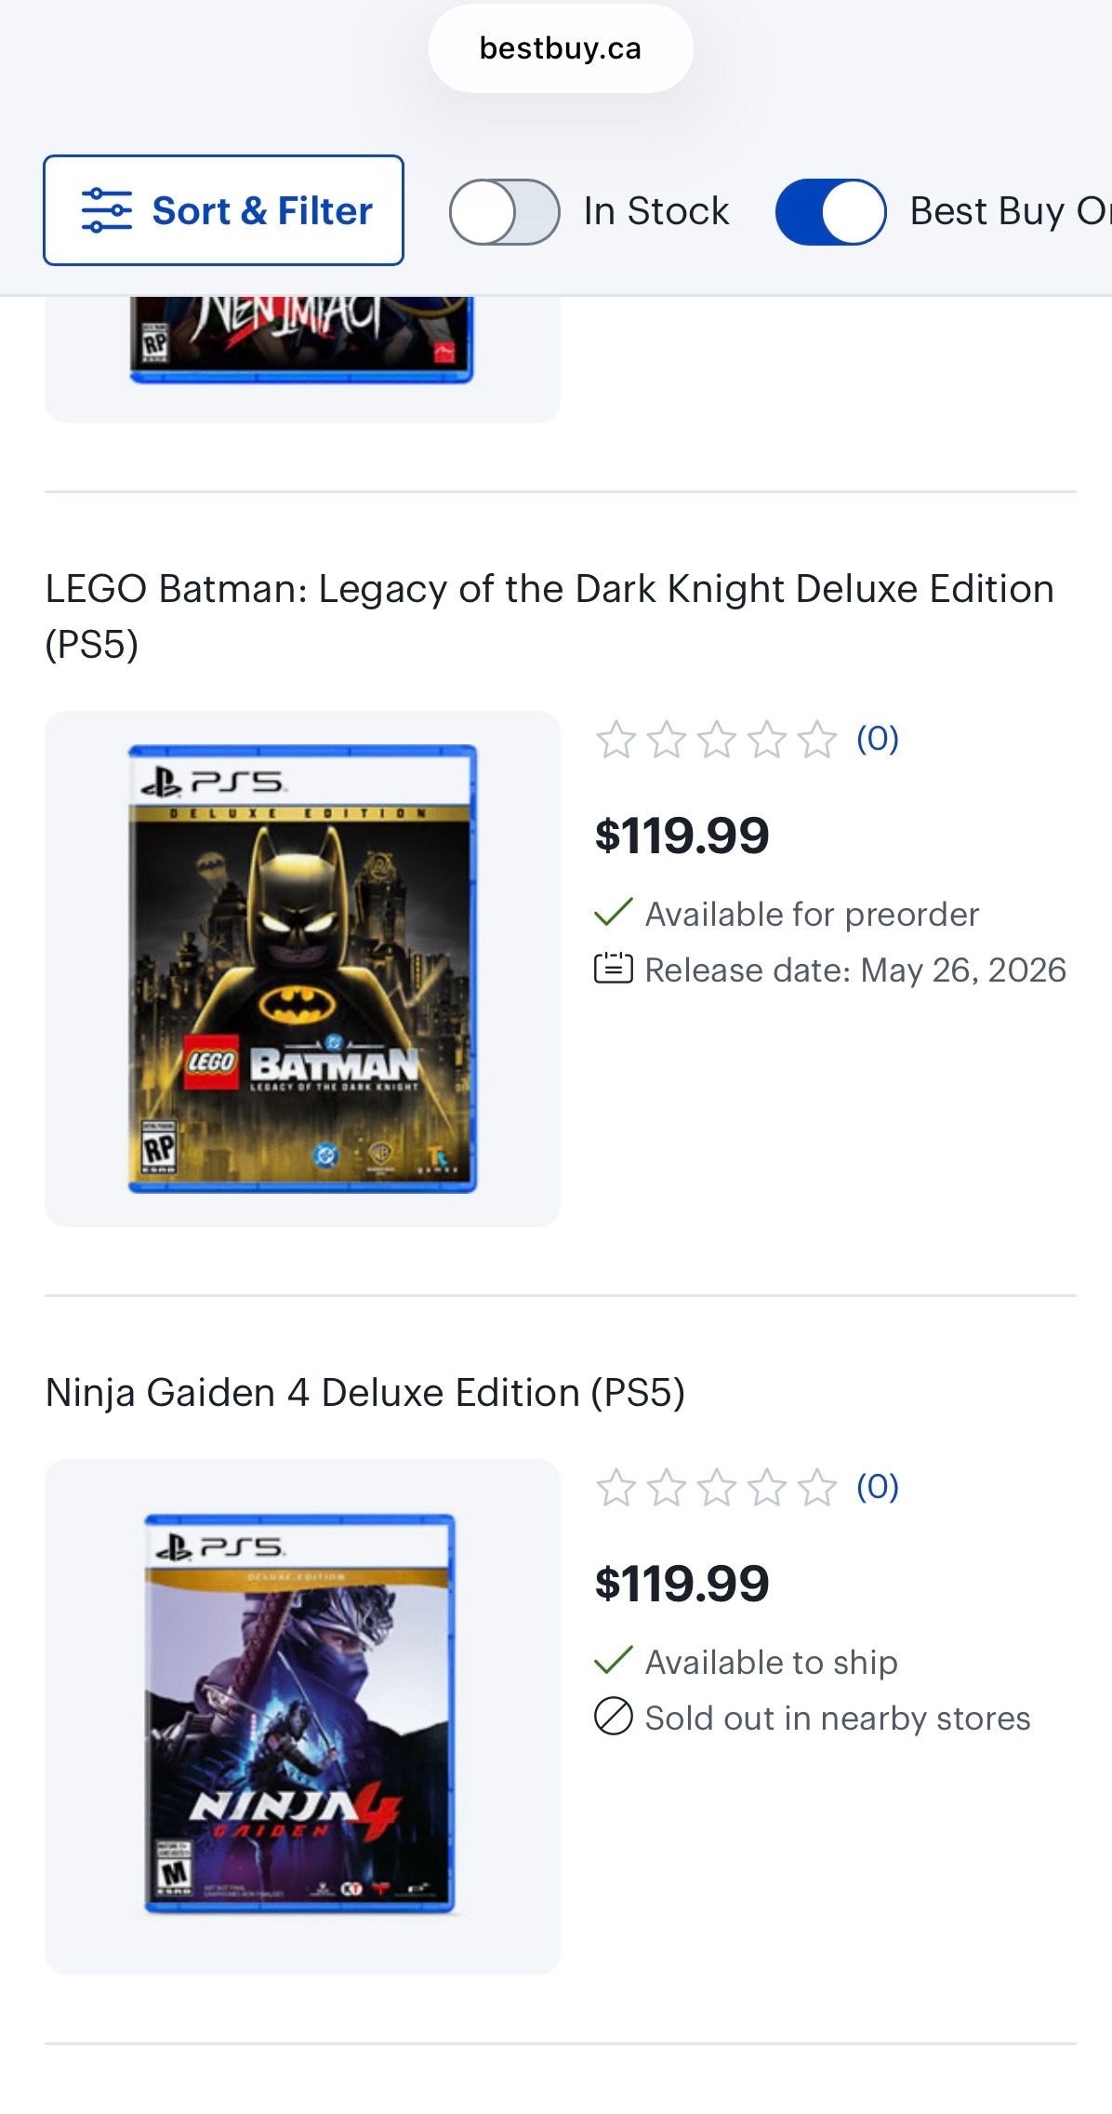Click the sliders icon in Sort & Filter

point(106,210)
